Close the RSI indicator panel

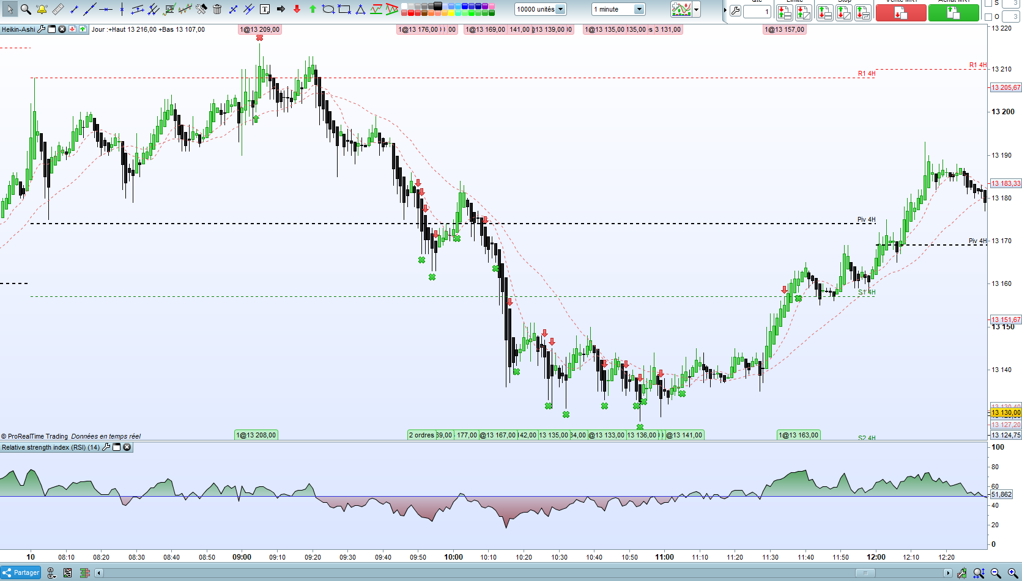(127, 447)
